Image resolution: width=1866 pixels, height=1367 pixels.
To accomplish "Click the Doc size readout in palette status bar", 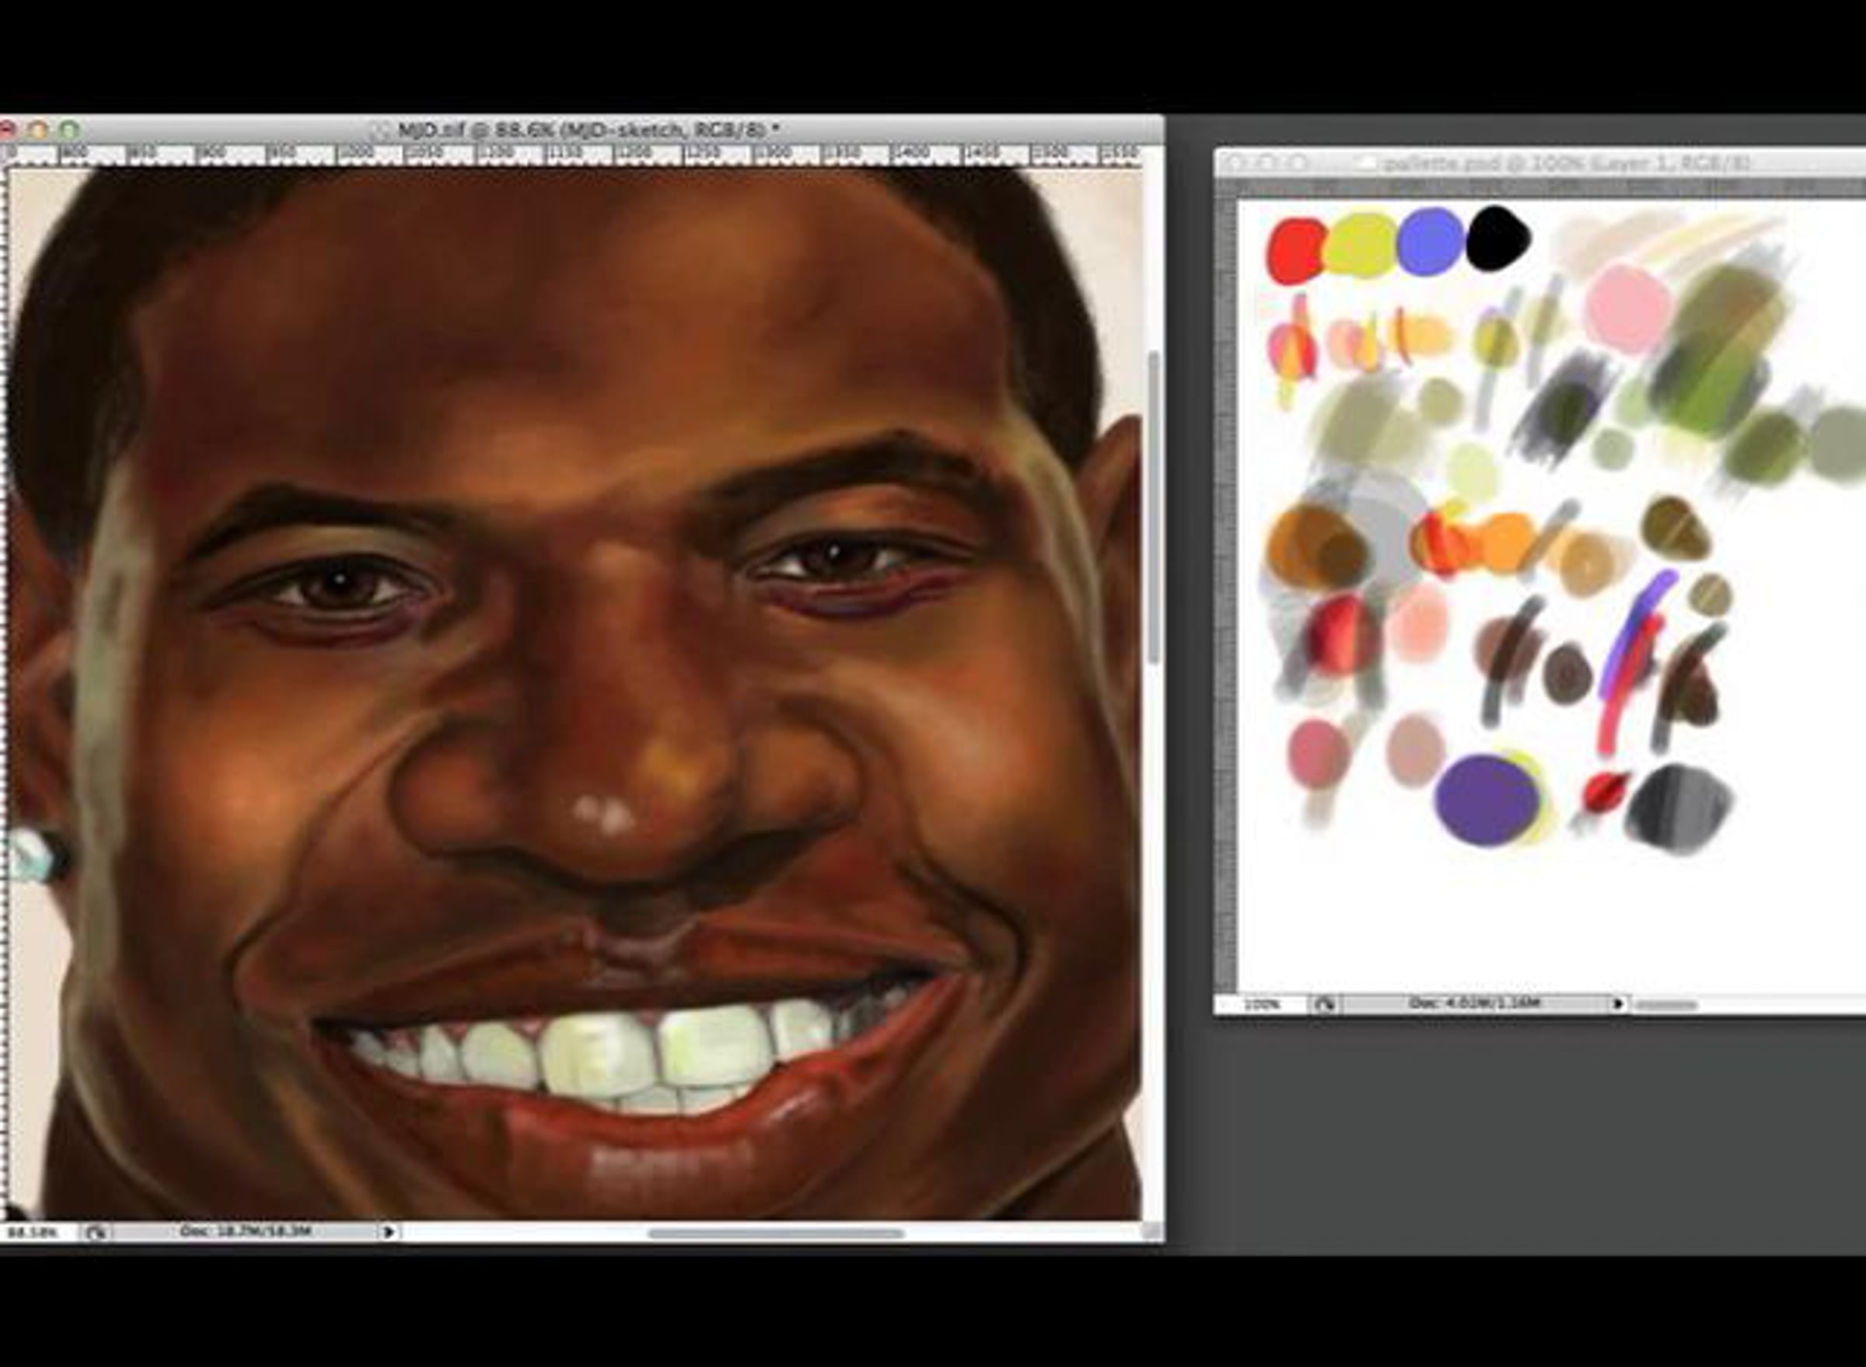I will click(x=1473, y=1004).
